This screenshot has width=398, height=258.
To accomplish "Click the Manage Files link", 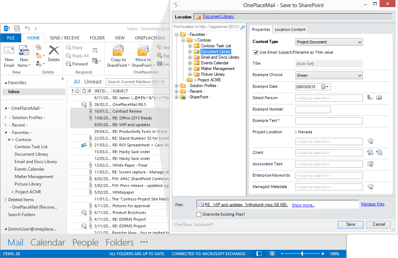I will click(372, 204).
